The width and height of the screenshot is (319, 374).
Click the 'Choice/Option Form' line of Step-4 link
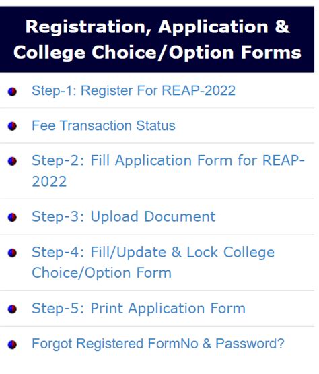[102, 273]
